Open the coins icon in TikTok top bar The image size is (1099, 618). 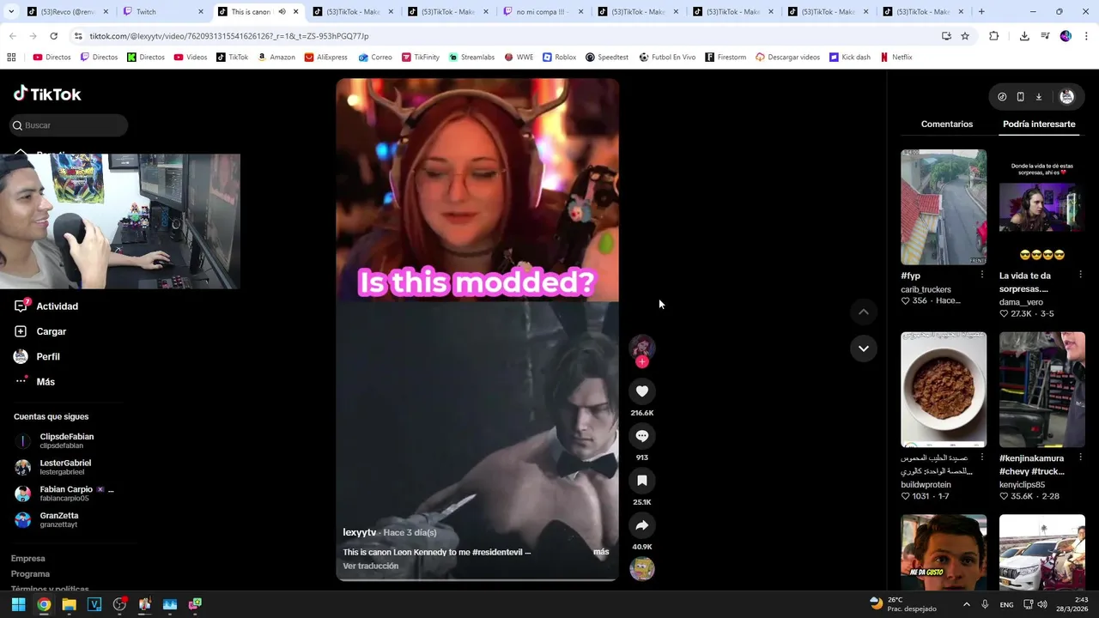(1002, 97)
